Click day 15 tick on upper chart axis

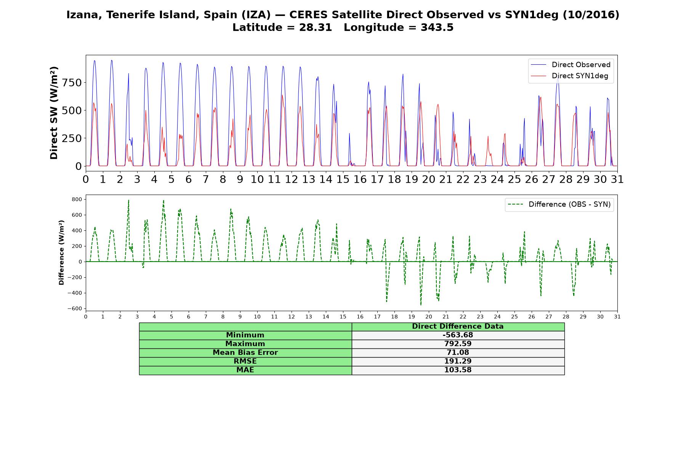coord(343,179)
